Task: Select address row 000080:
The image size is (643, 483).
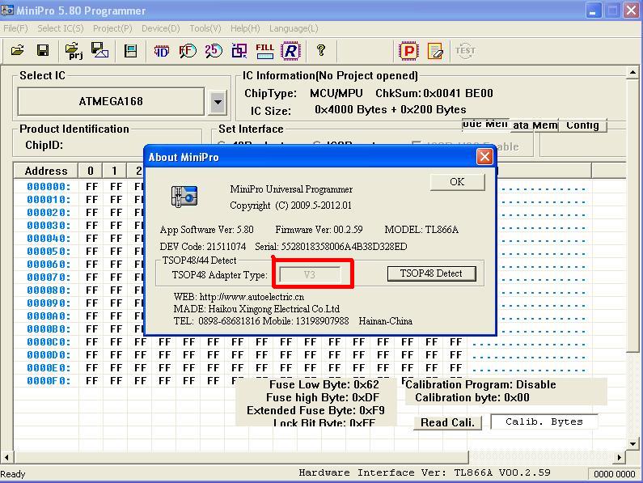Action: tap(49, 290)
